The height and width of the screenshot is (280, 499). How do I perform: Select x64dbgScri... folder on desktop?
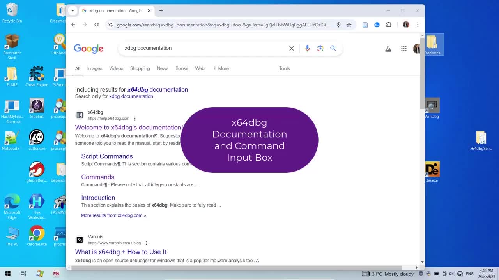481,141
